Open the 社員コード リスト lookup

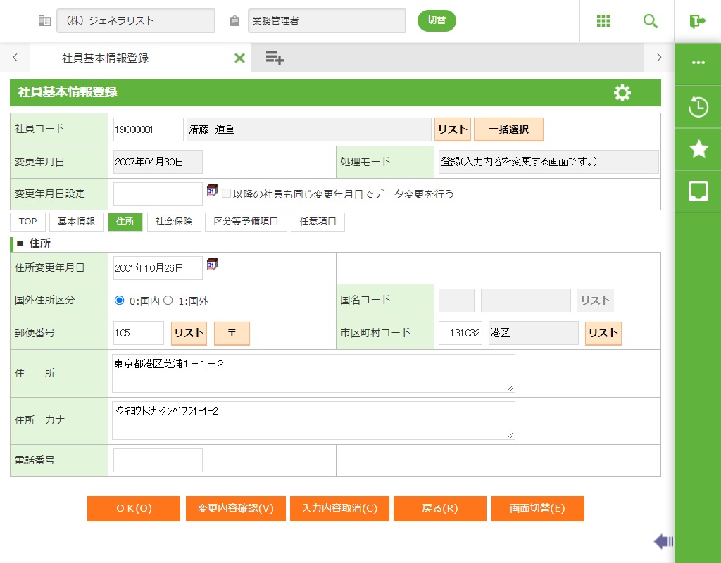point(452,129)
